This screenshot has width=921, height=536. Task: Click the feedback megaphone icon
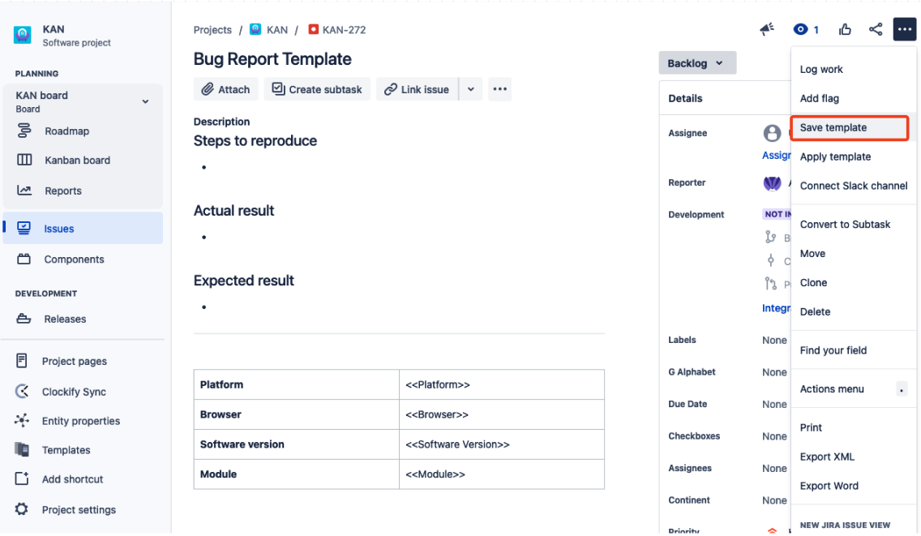click(767, 30)
